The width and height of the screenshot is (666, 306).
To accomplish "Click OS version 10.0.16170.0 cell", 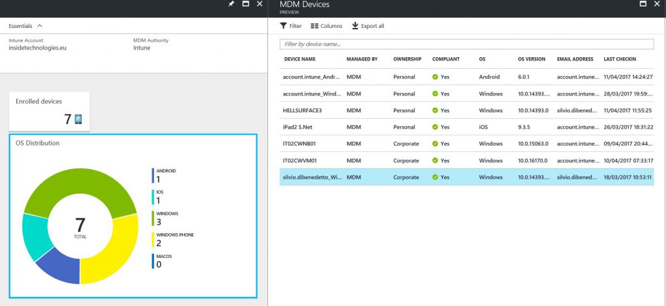I will pos(533,160).
